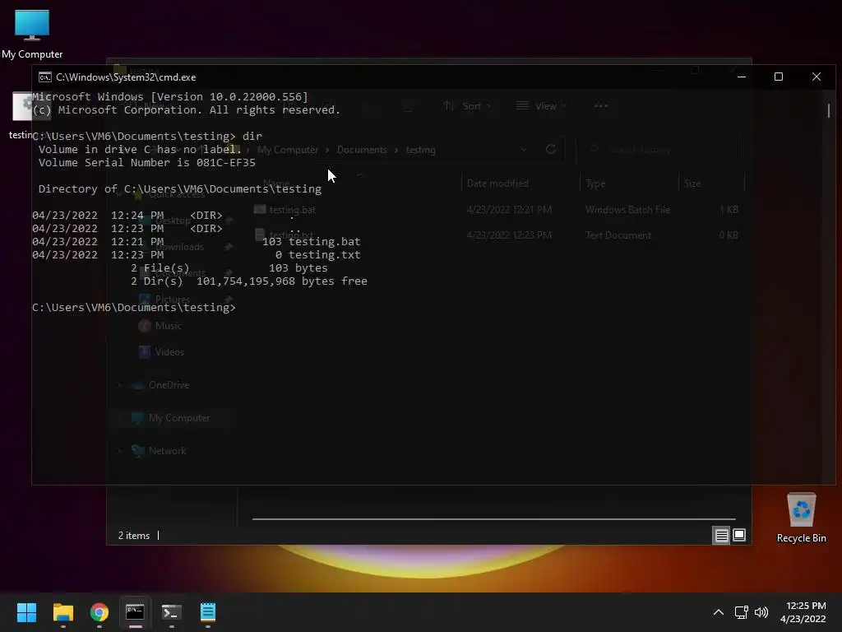Open the Windows Terminal taskbar icon

point(172,612)
